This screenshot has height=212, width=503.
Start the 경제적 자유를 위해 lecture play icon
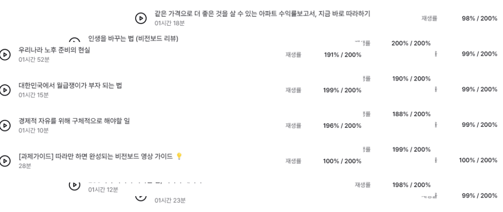tap(5, 125)
